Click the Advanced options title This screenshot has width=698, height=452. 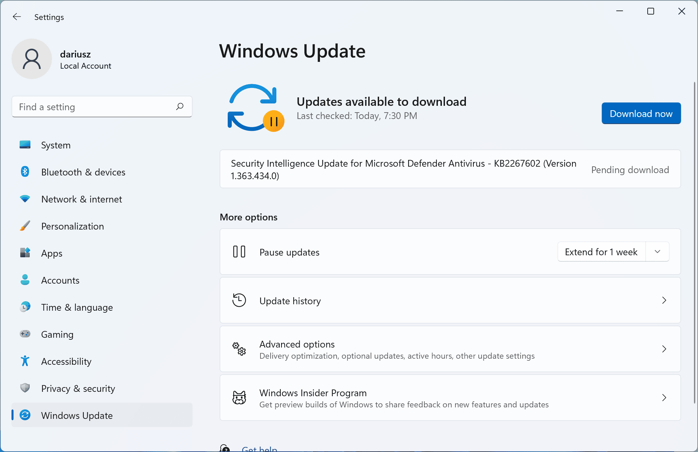tap(297, 344)
